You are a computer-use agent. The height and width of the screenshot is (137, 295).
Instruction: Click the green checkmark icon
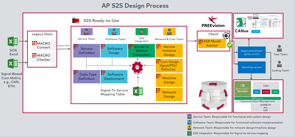pyautogui.click(x=230, y=45)
